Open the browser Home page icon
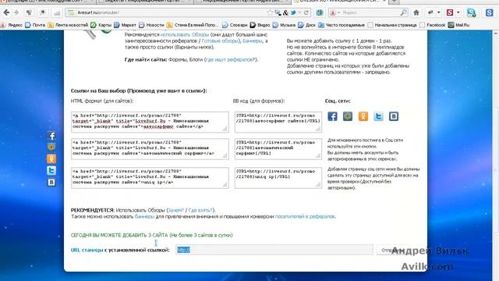Viewport: 499px width, 281px height. pyautogui.click(x=416, y=12)
